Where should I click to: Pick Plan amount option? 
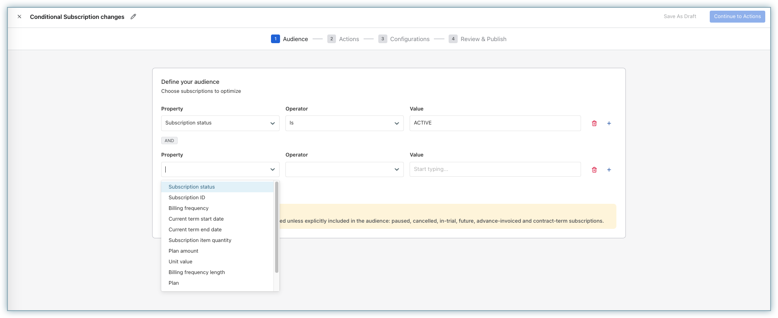pyautogui.click(x=217, y=251)
